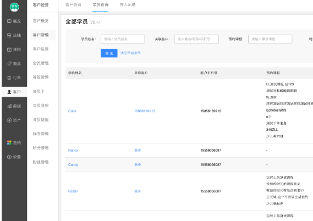Open student Candy's profile link
This screenshot has width=313, height=221.
click(73, 165)
